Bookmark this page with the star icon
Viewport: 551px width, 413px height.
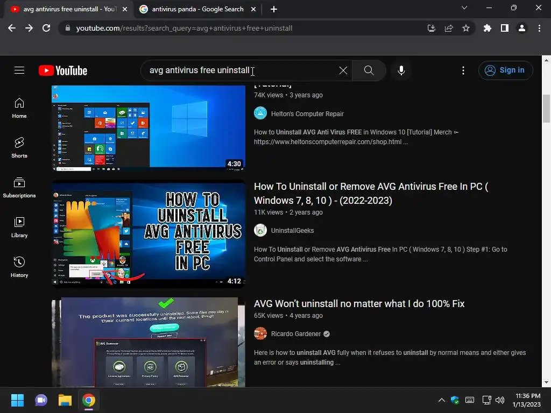[x=465, y=28]
